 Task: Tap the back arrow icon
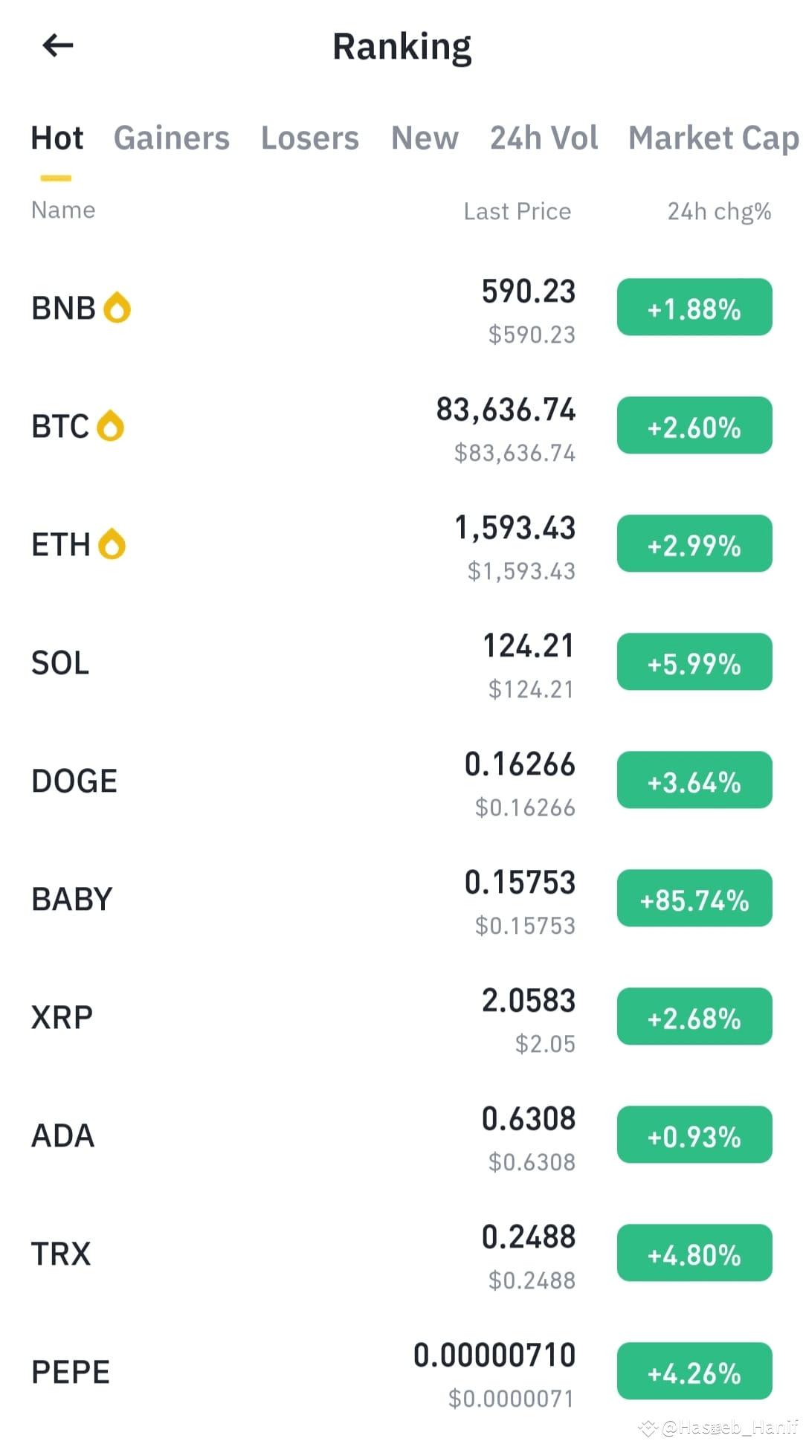click(x=58, y=45)
